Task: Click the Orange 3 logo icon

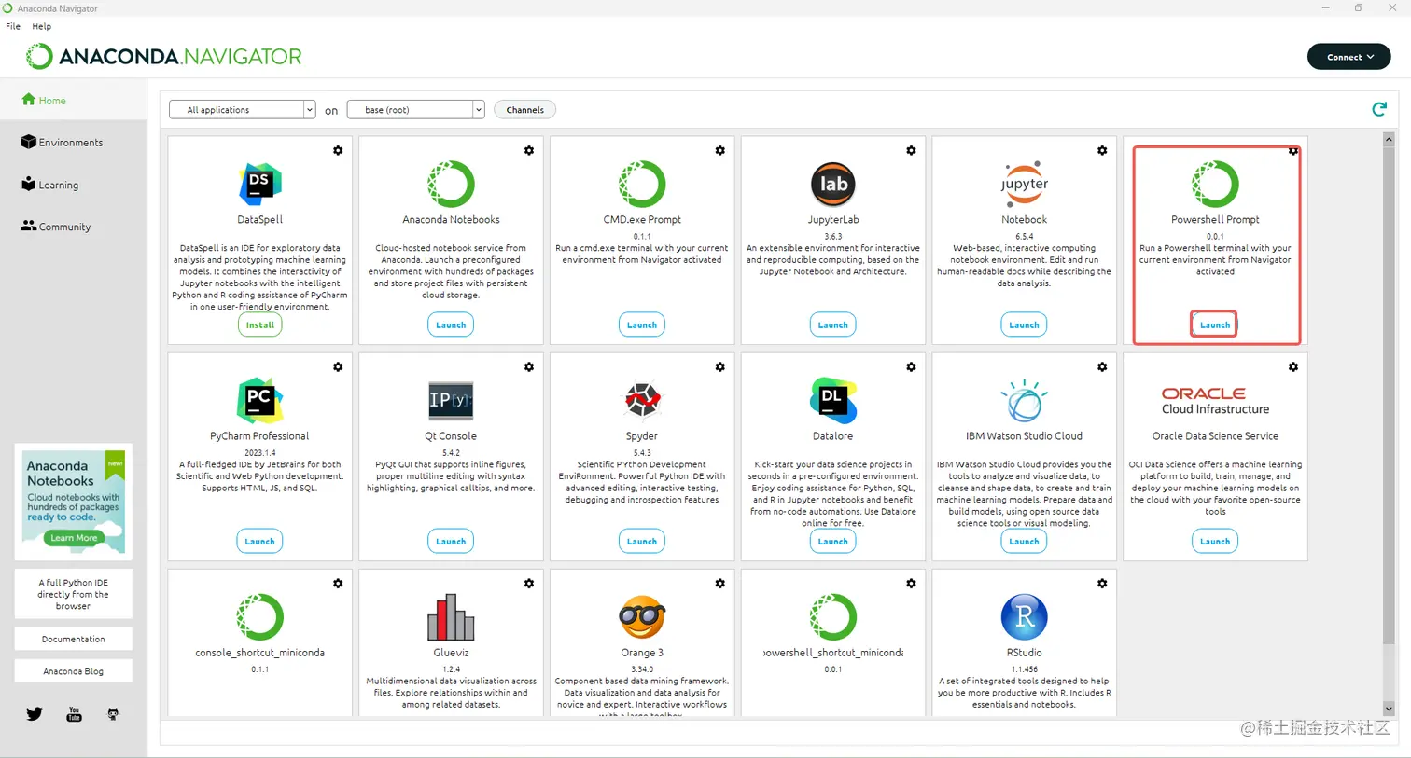Action: pyautogui.click(x=642, y=616)
